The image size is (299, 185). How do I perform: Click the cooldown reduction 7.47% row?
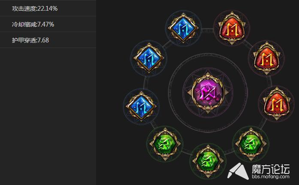point(48,24)
